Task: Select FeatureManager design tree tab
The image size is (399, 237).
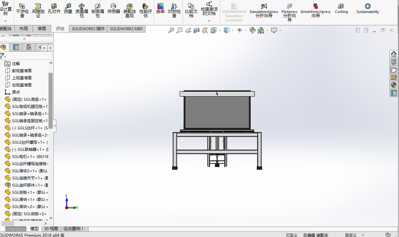Action: click(x=3, y=47)
